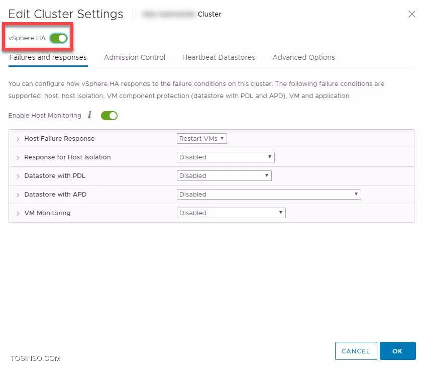Expand the Datastore with PDL row

coord(18,176)
